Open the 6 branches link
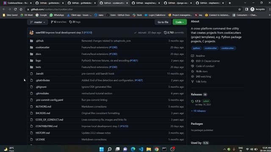 tap(58, 22)
